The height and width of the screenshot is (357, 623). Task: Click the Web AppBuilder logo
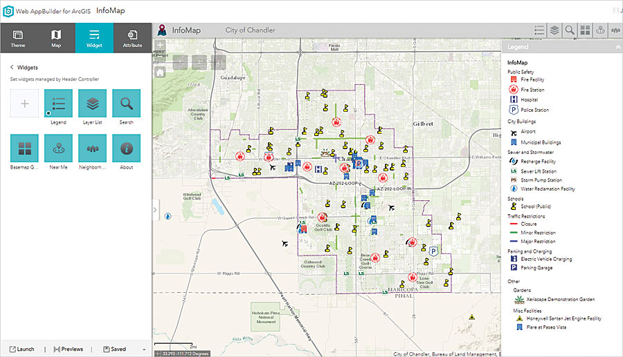pyautogui.click(x=8, y=11)
